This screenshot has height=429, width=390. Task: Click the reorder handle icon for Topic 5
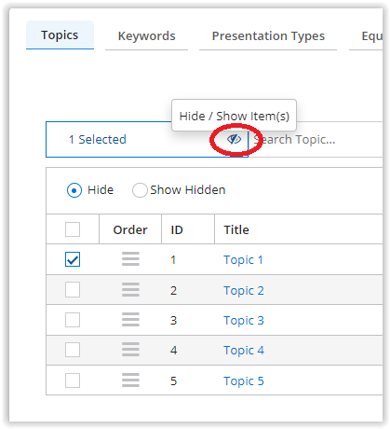[130, 380]
